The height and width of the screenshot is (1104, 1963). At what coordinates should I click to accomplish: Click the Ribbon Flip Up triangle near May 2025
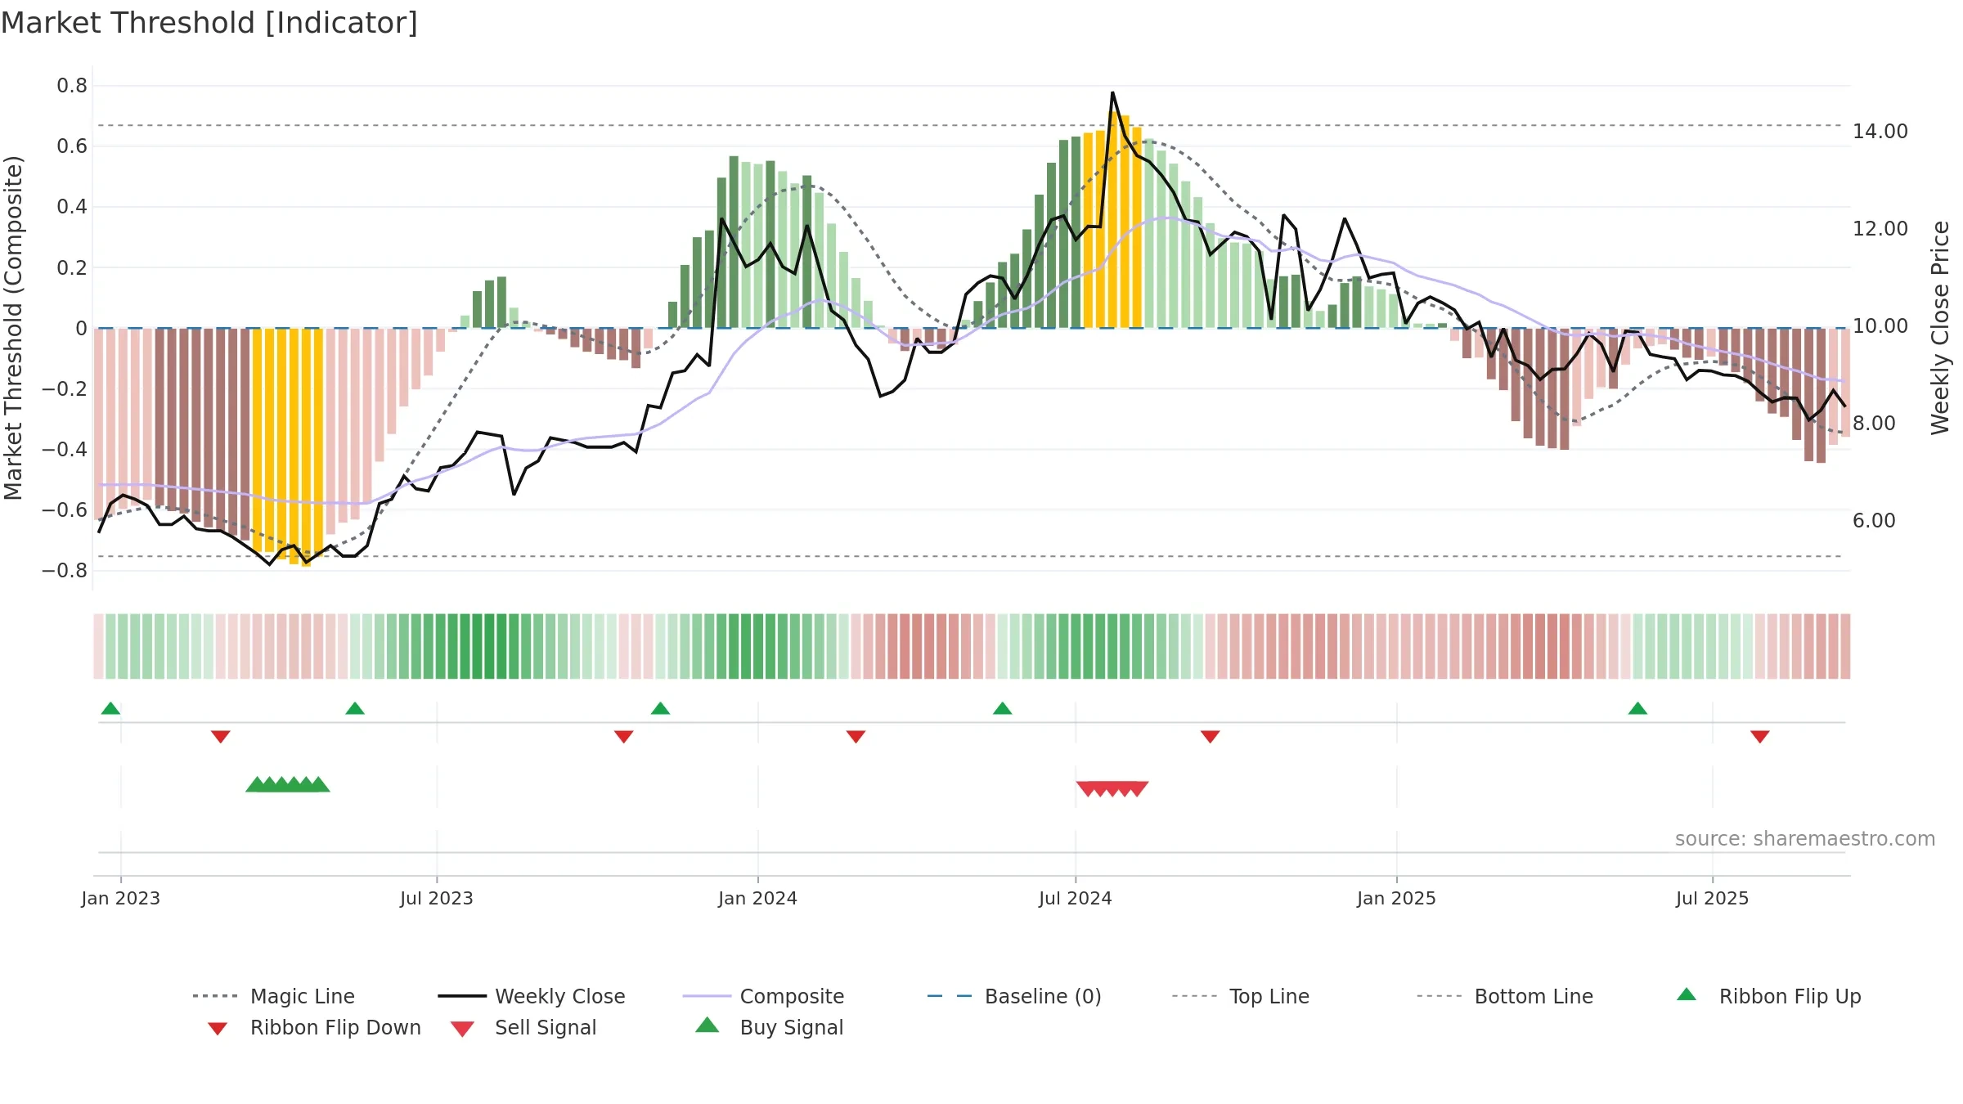coord(1637,708)
